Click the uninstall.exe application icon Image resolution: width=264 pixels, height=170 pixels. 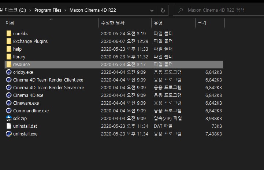9,134
